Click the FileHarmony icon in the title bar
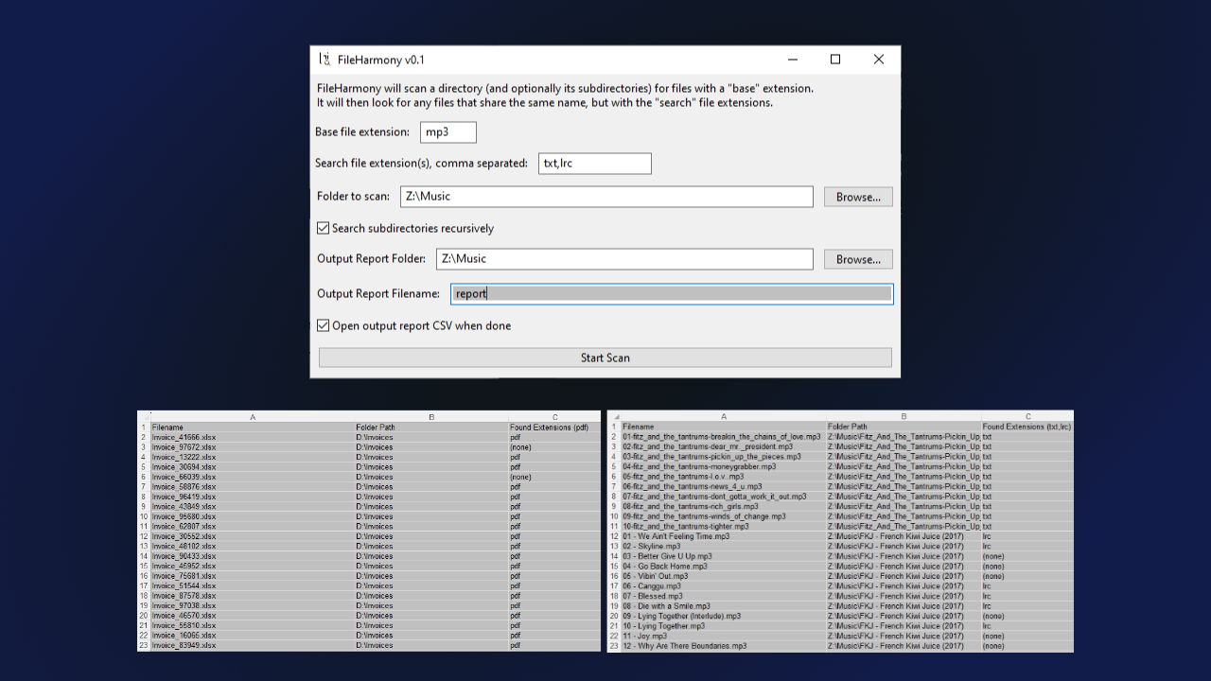The width and height of the screenshot is (1211, 681). click(325, 59)
